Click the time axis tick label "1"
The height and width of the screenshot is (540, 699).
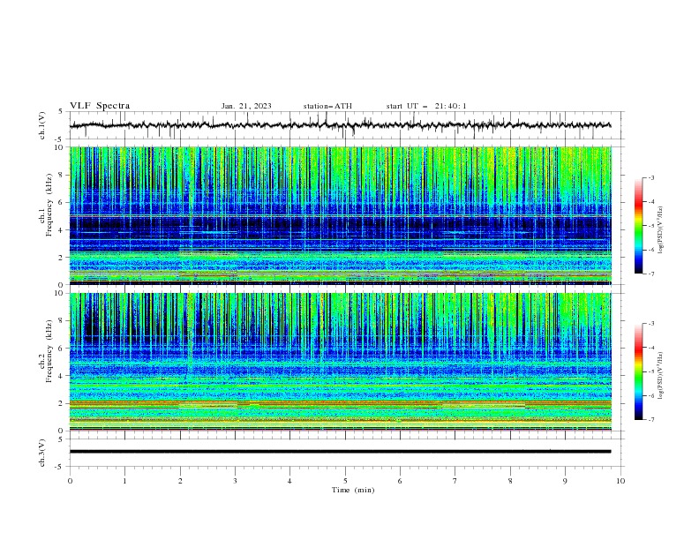tap(124, 481)
